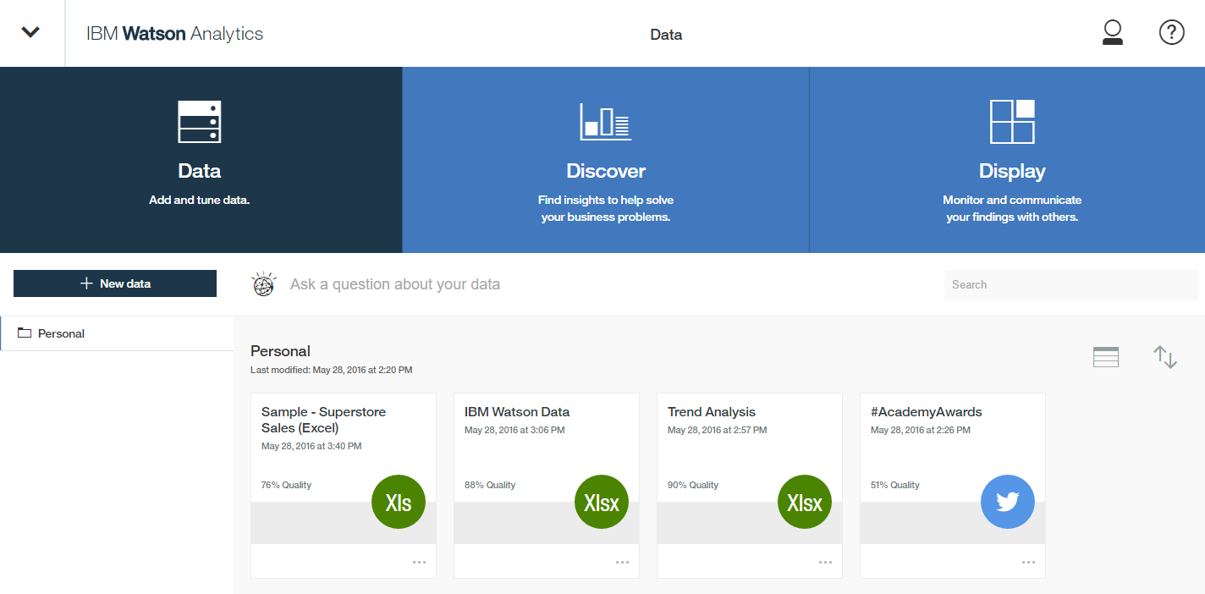The height and width of the screenshot is (594, 1205).
Task: Select the Data tab
Action: pos(199,159)
